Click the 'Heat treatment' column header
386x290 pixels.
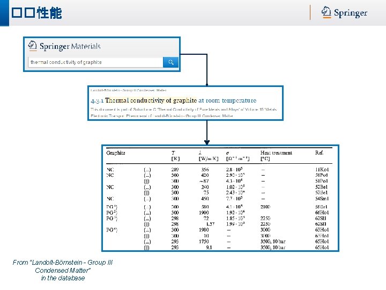click(x=276, y=153)
